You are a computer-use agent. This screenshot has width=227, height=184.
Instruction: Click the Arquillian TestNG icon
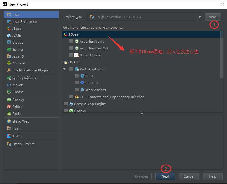coord(77,48)
